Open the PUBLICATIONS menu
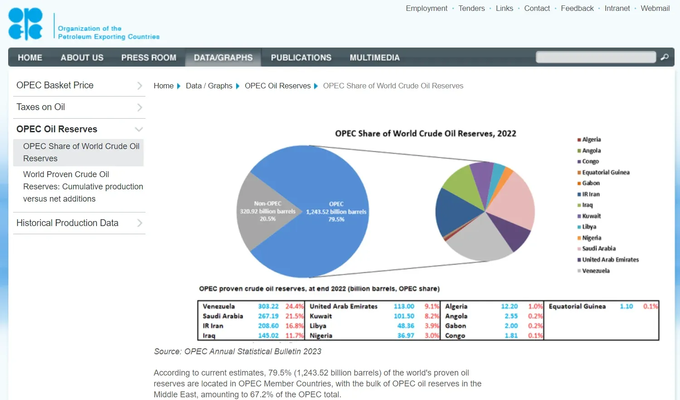Viewport: 680px width, 400px height. (x=301, y=58)
